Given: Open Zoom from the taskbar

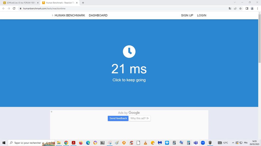Looking at the screenshot, I should pos(203,143).
